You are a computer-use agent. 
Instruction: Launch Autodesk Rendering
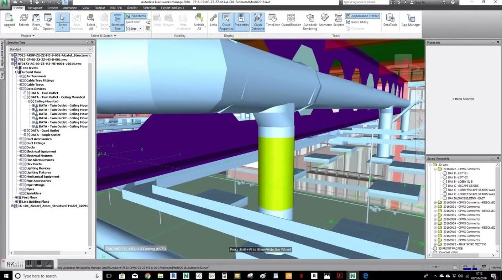point(310,22)
